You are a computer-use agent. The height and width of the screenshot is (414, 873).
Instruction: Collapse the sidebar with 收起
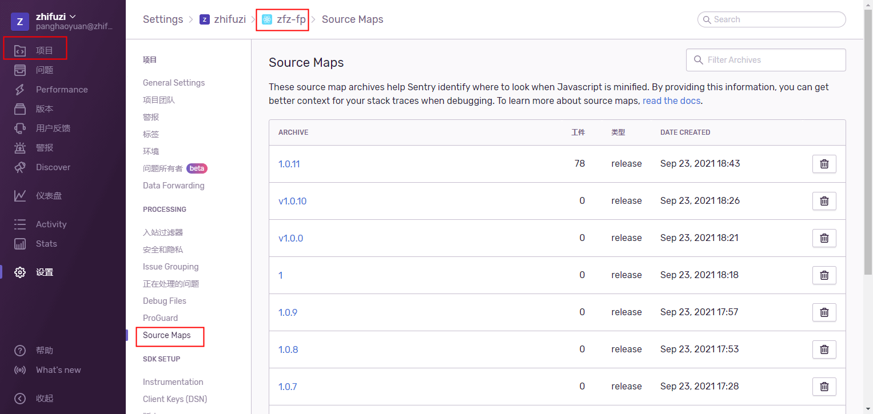click(20, 399)
